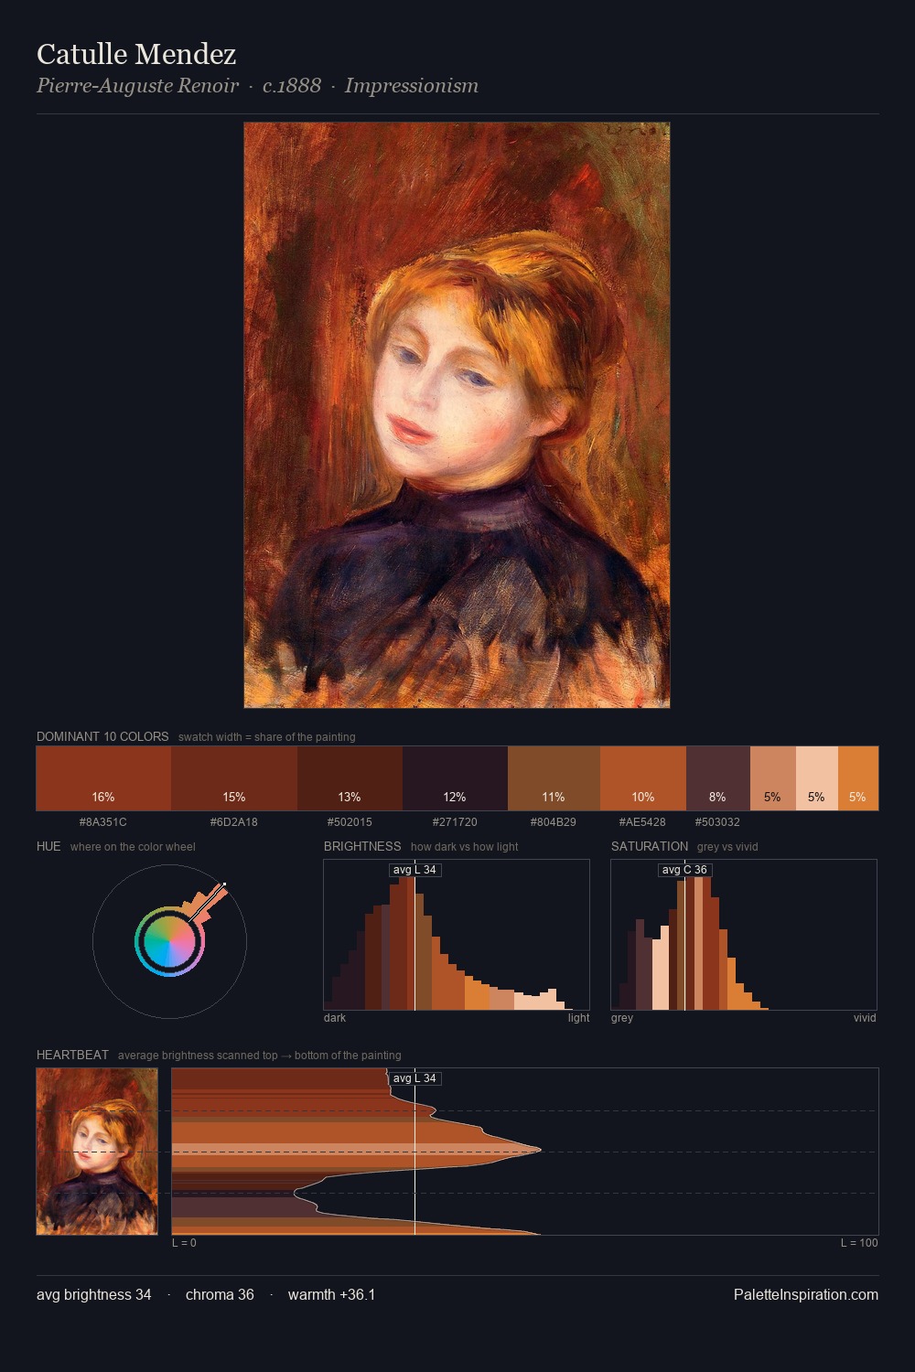Click the 'DOMINANT 10 COLORS' heading
This screenshot has width=915, height=1372.
click(x=102, y=736)
